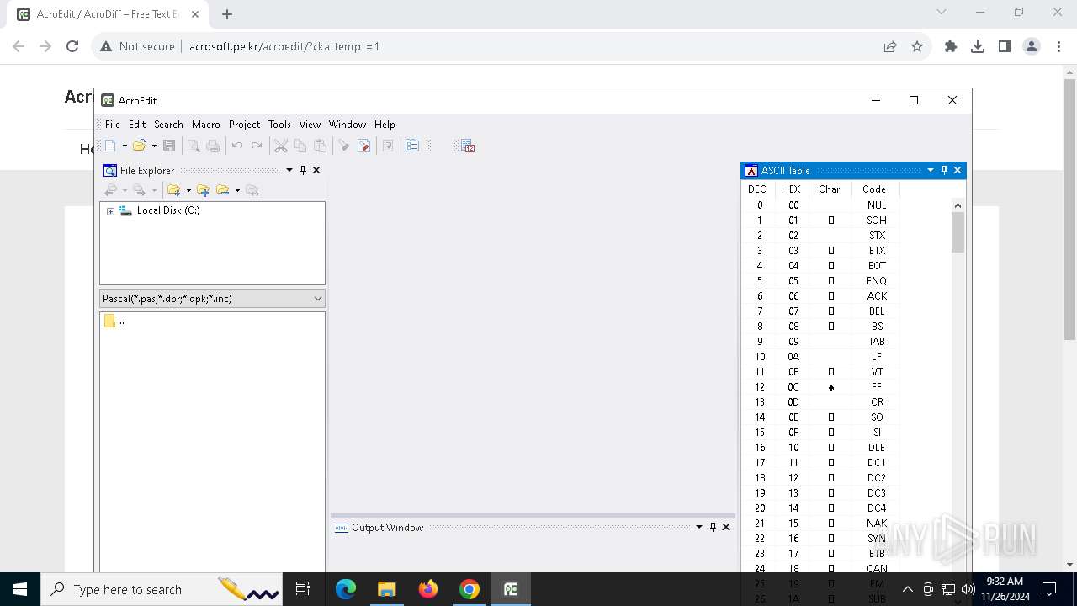This screenshot has width=1077, height=606.
Task: Open the File Explorer panel options dropdown
Action: pyautogui.click(x=289, y=170)
